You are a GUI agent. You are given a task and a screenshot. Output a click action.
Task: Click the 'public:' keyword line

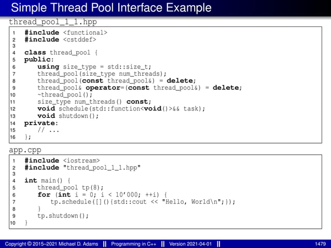(x=39, y=60)
